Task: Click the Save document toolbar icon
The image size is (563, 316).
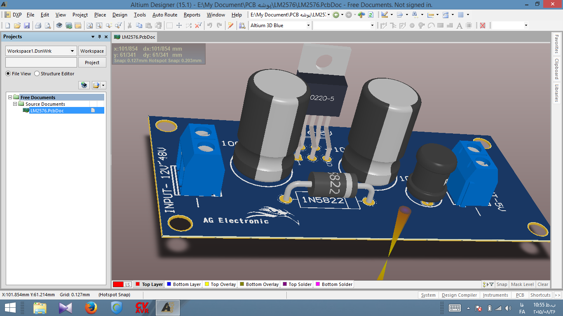Action: [x=27, y=26]
